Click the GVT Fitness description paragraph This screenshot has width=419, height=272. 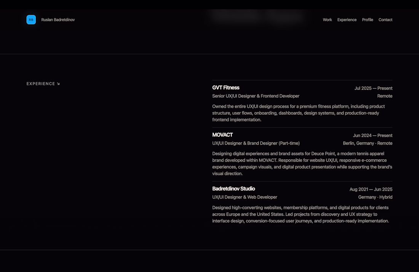(299, 113)
